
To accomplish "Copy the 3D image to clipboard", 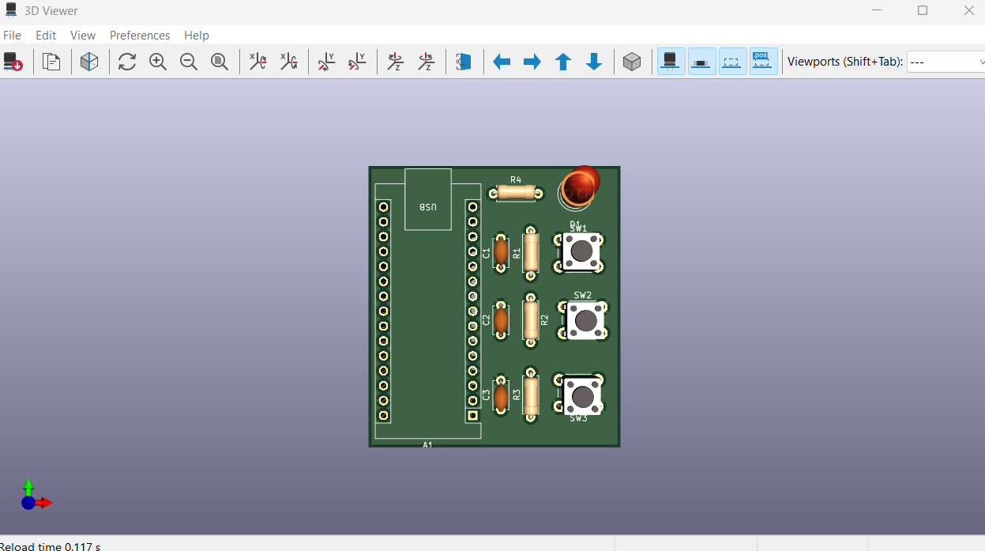I will (x=51, y=62).
